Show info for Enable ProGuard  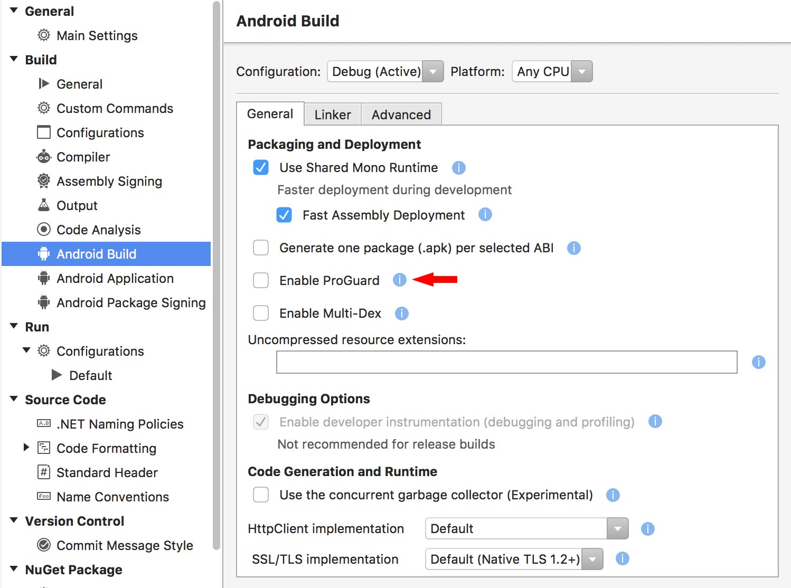[400, 280]
